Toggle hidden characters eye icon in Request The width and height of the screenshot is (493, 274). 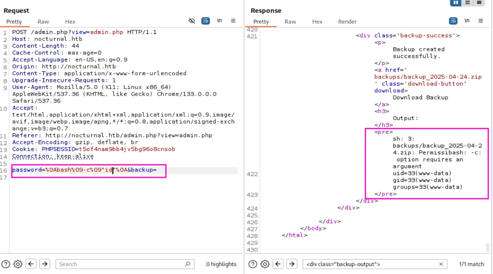coord(192,21)
